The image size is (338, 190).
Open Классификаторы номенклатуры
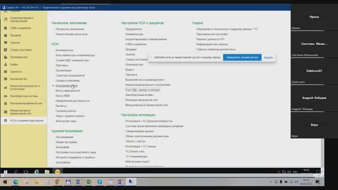[x=75, y=55]
